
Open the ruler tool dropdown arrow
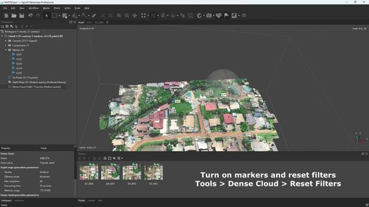coord(89,16)
